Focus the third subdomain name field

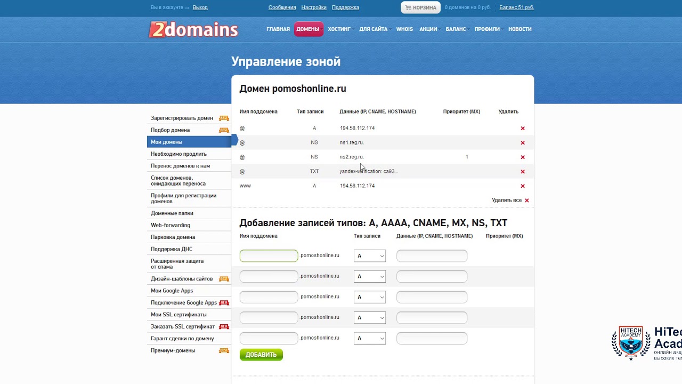pos(269,297)
